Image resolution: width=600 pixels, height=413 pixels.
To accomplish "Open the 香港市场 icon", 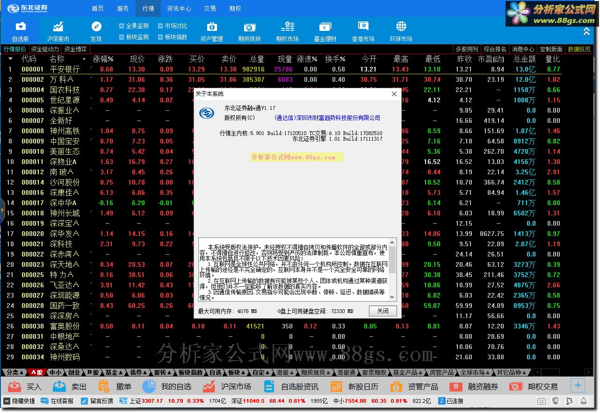I will pos(363,31).
